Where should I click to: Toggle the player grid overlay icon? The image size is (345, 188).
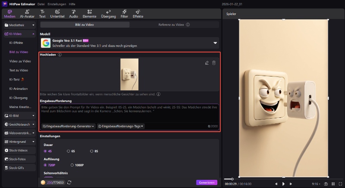pos(333,184)
